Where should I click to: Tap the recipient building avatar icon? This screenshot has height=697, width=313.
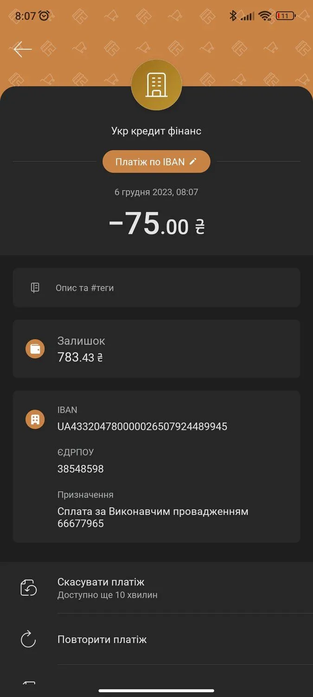[157, 84]
